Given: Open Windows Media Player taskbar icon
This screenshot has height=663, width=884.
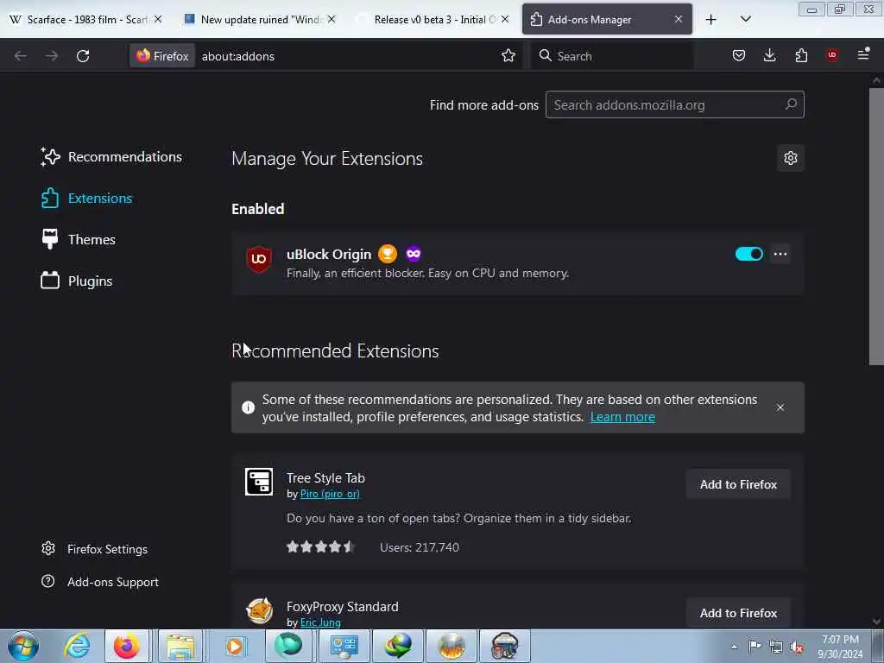Looking at the screenshot, I should click(x=235, y=646).
